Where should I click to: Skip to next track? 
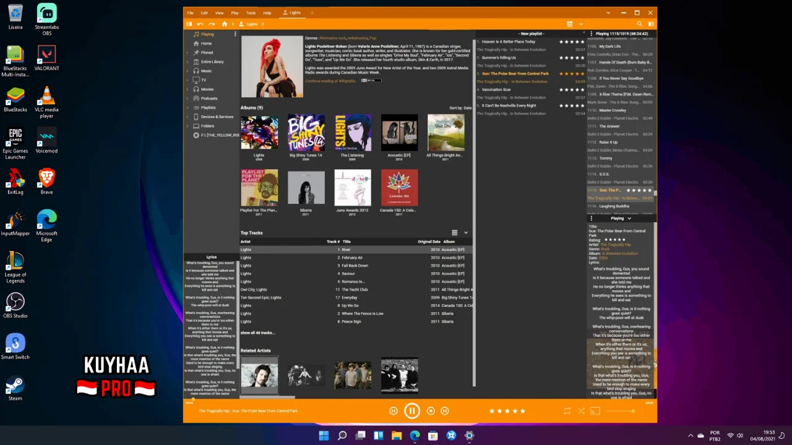(x=444, y=411)
